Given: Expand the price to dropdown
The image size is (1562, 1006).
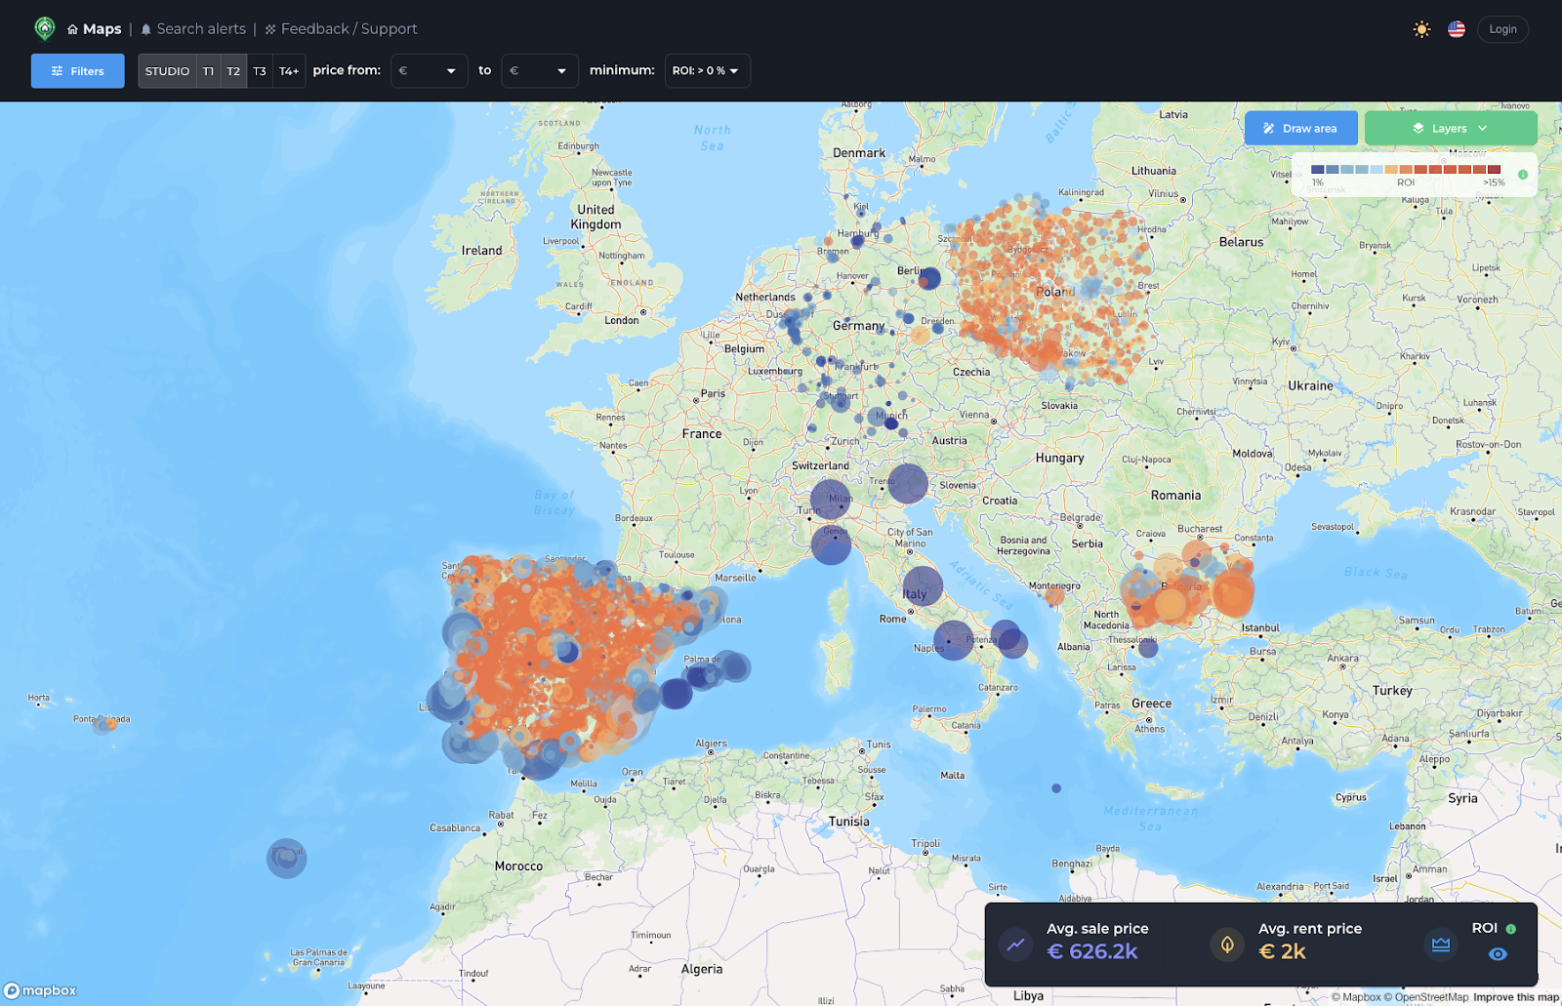Looking at the screenshot, I should [540, 71].
